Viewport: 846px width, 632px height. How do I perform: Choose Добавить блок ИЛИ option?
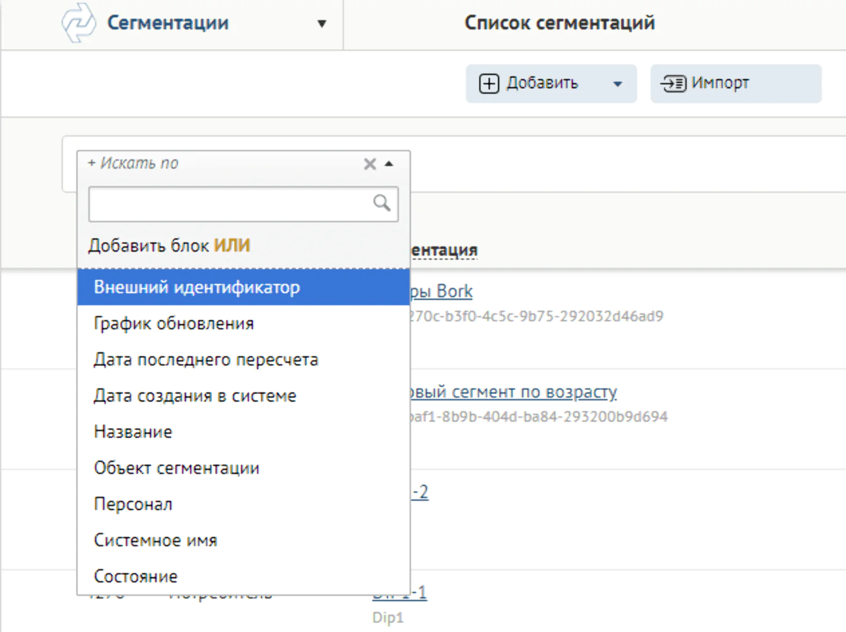(x=169, y=246)
